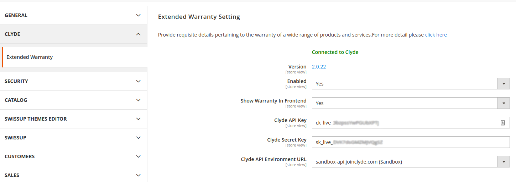516x182 pixels.
Task: Expand the Customers section chevron
Action: [139, 156]
